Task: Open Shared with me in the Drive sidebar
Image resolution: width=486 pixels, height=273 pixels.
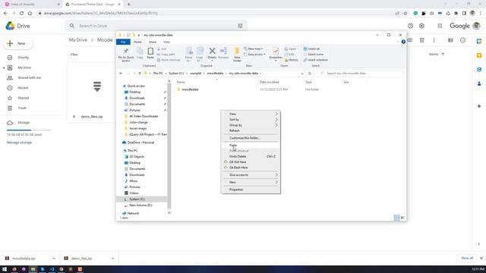Action: pos(29,77)
